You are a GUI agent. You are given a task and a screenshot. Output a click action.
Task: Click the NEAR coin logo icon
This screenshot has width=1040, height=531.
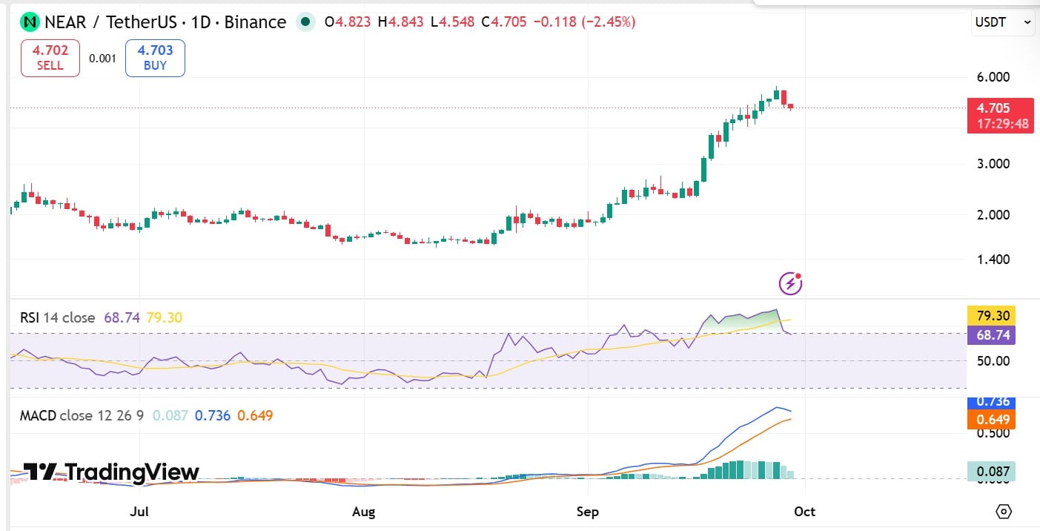pyautogui.click(x=30, y=22)
